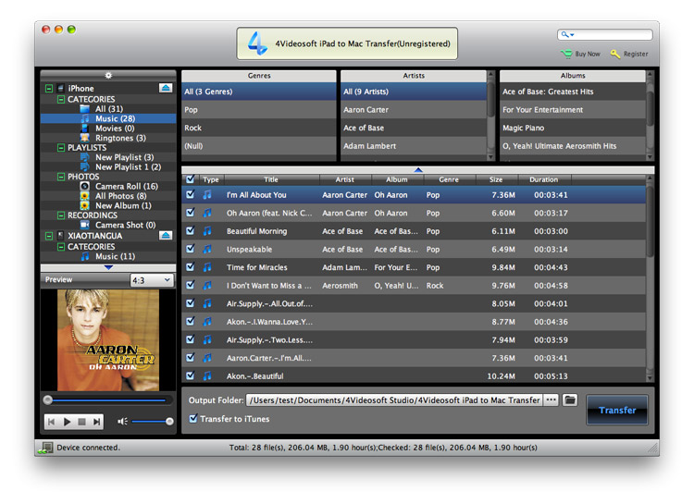Eject the XIAOTIANGUA device
The width and height of the screenshot is (694, 504).
166,235
